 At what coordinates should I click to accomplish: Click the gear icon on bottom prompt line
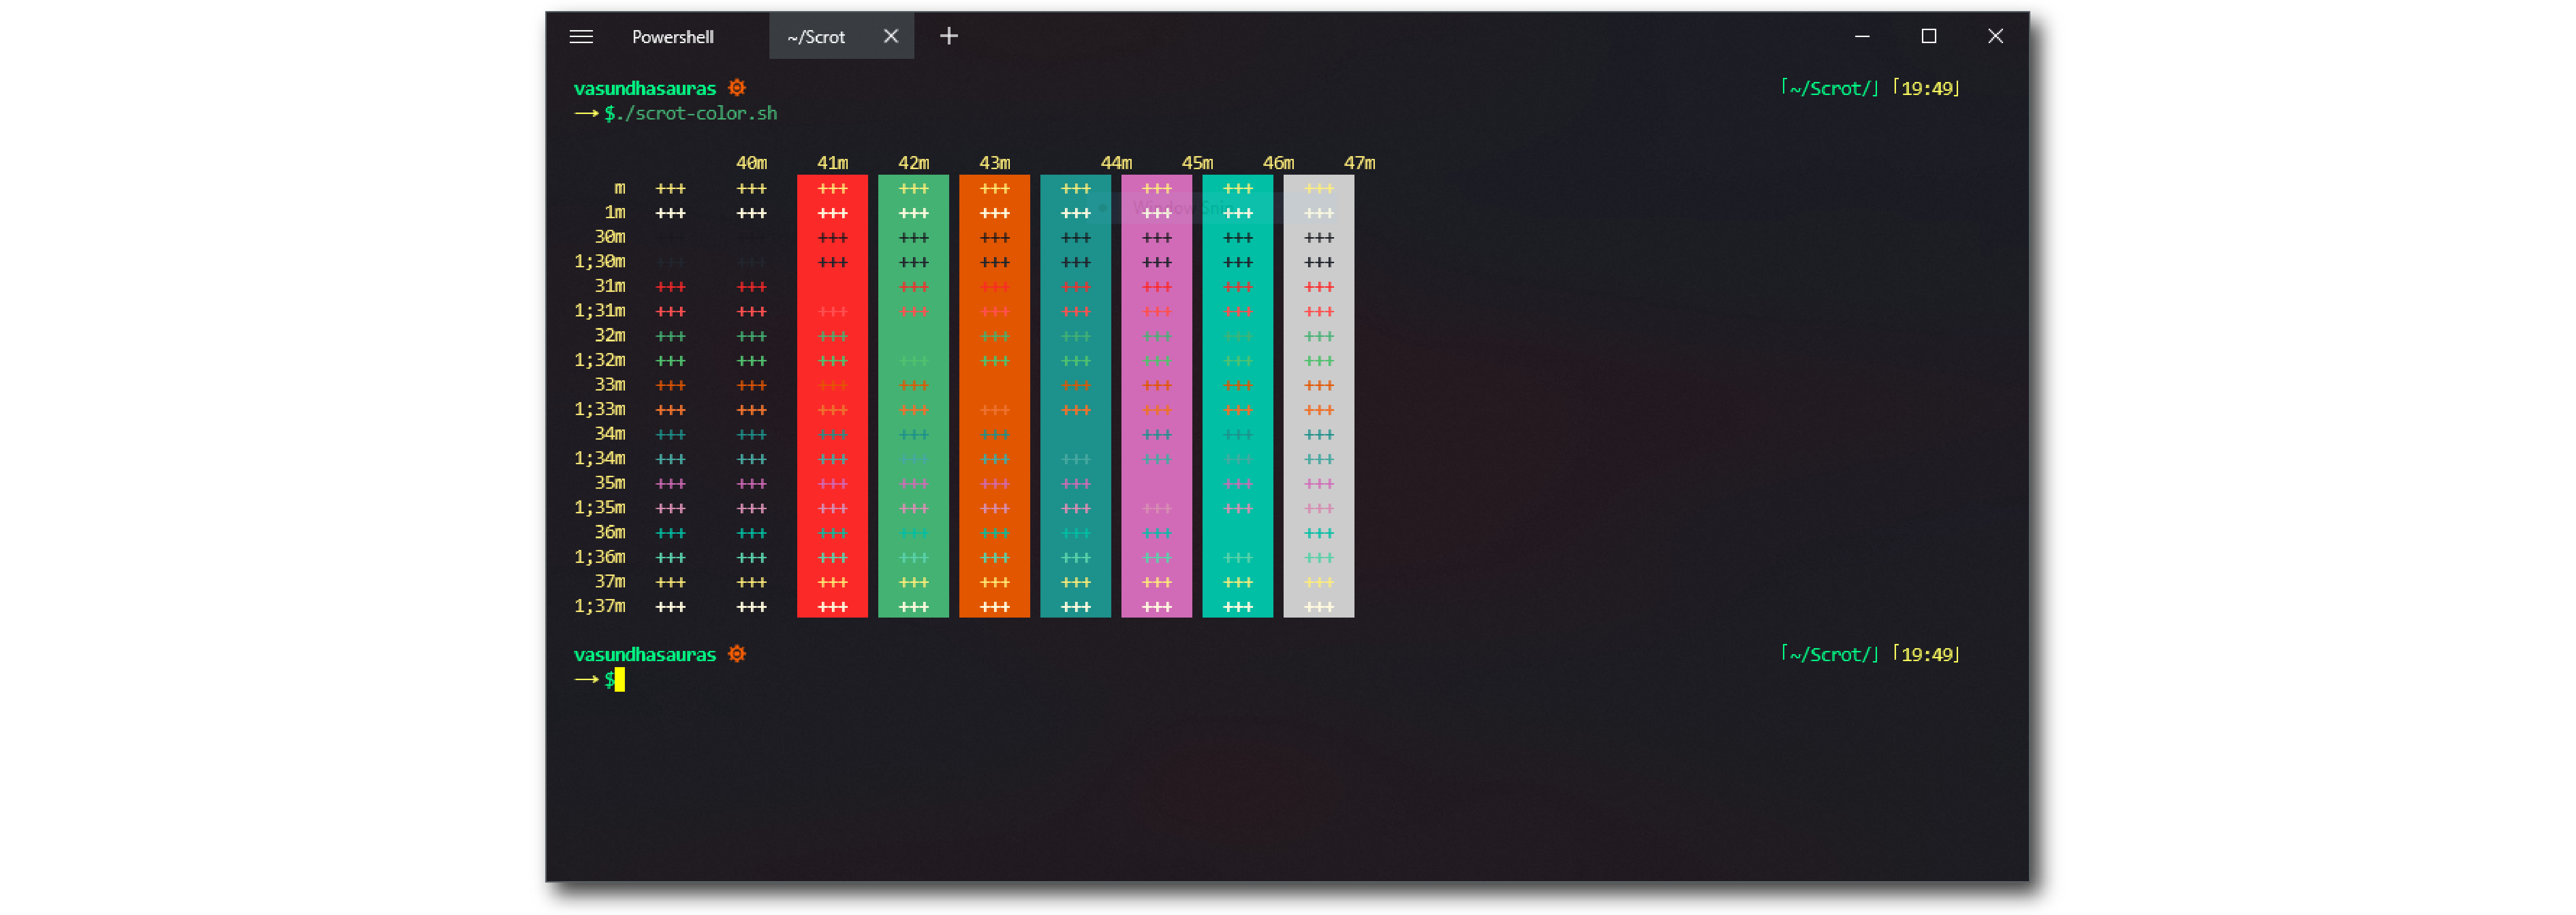(737, 654)
